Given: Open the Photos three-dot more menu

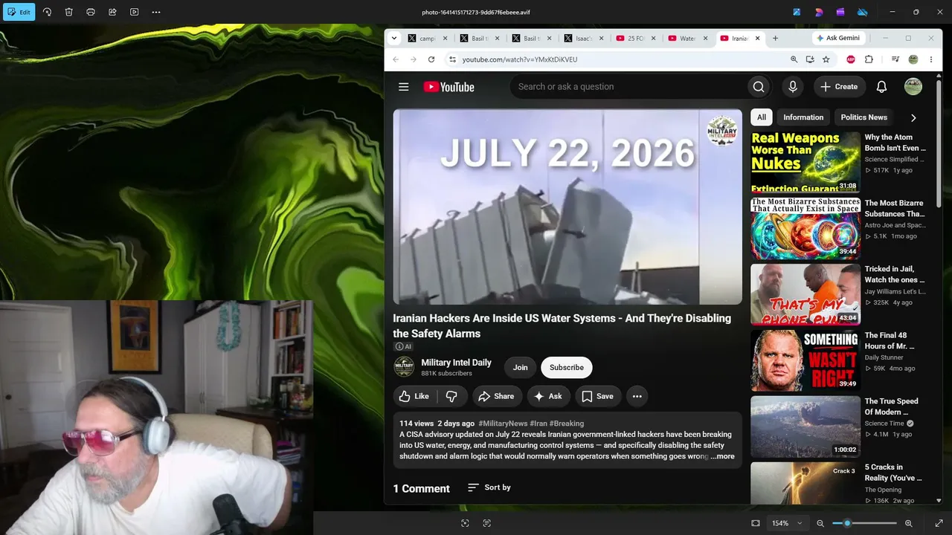Looking at the screenshot, I should (156, 12).
